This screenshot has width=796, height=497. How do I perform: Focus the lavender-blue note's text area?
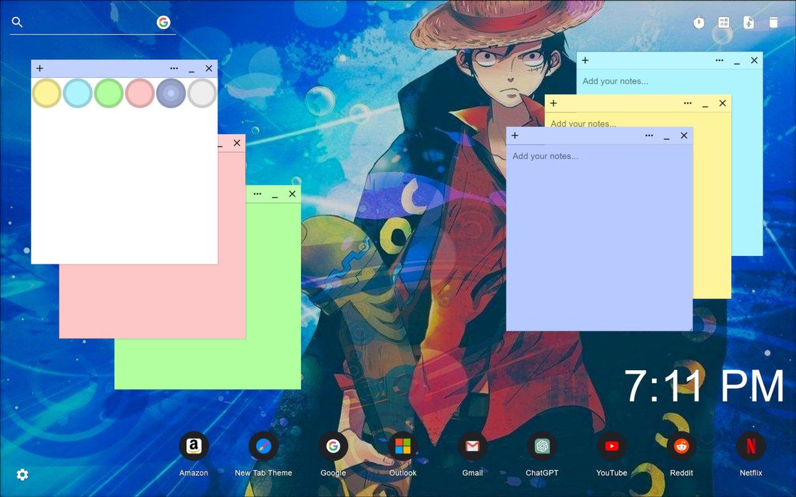pyautogui.click(x=599, y=237)
